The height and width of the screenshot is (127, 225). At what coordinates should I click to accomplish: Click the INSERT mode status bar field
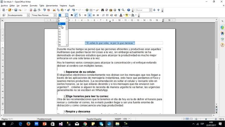point(118,119)
